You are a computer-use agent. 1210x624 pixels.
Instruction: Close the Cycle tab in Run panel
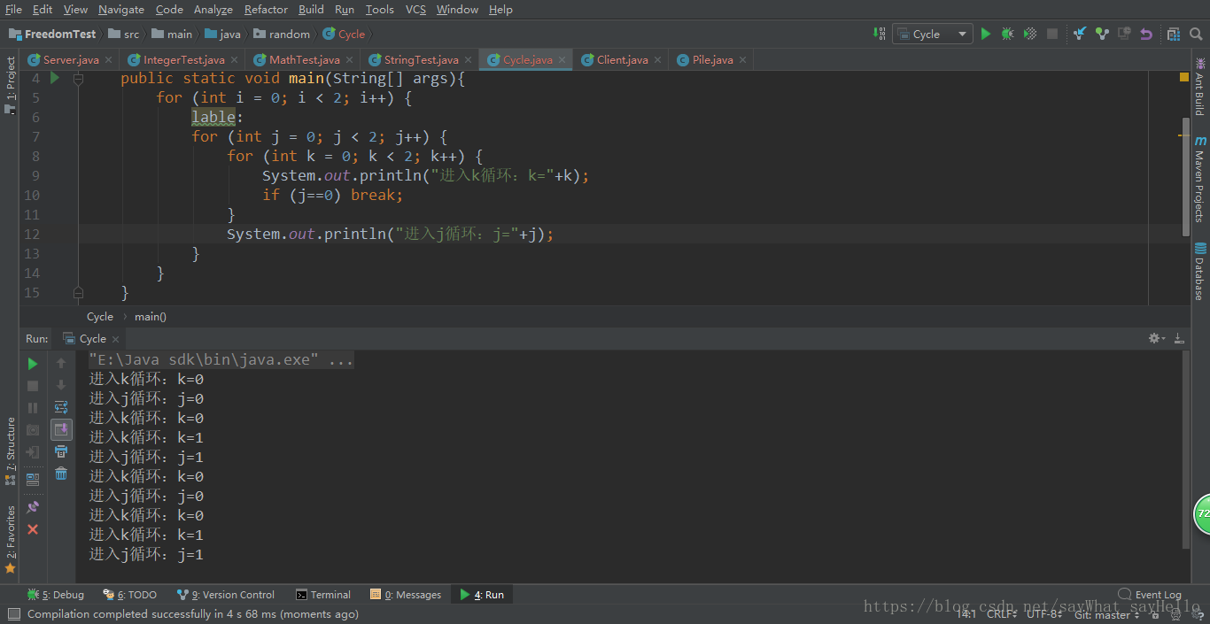click(115, 339)
